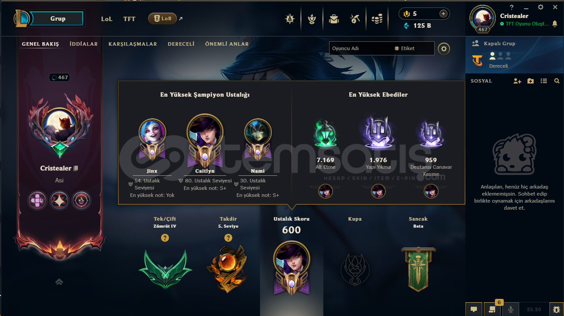Open the missions icon with badge 6
Viewport: 564px width, 316px height.
tap(492, 309)
